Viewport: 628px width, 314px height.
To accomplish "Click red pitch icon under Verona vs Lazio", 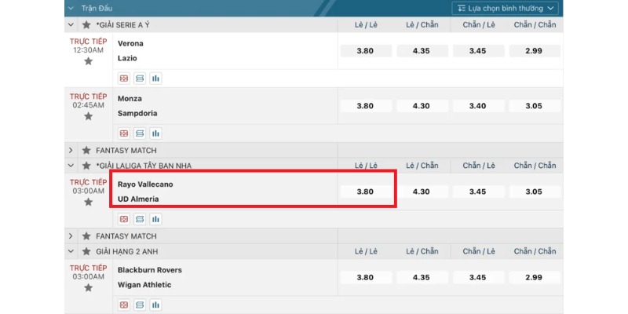I will pos(123,78).
